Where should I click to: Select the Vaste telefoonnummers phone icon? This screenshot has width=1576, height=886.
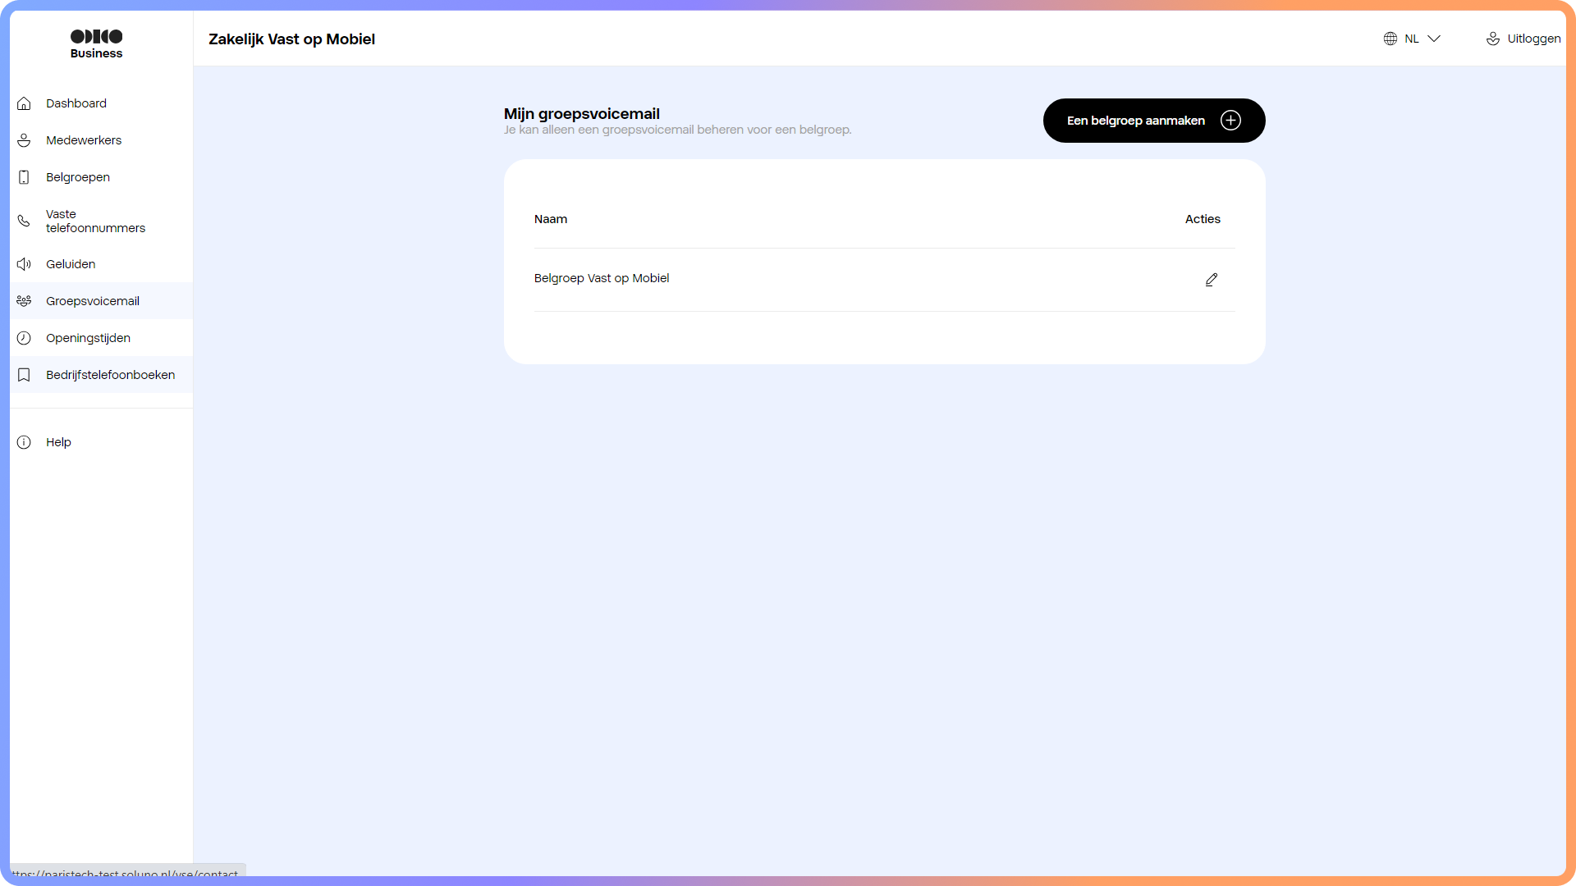pyautogui.click(x=24, y=221)
